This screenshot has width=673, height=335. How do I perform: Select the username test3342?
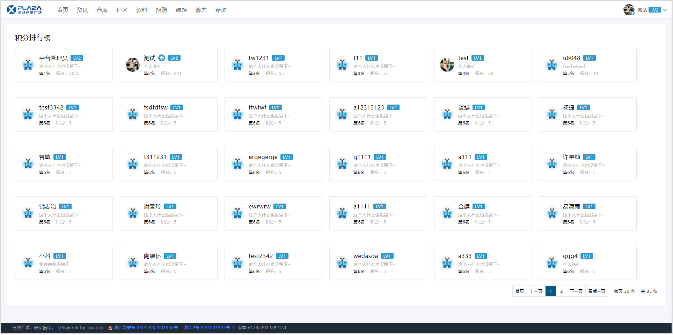tap(51, 107)
